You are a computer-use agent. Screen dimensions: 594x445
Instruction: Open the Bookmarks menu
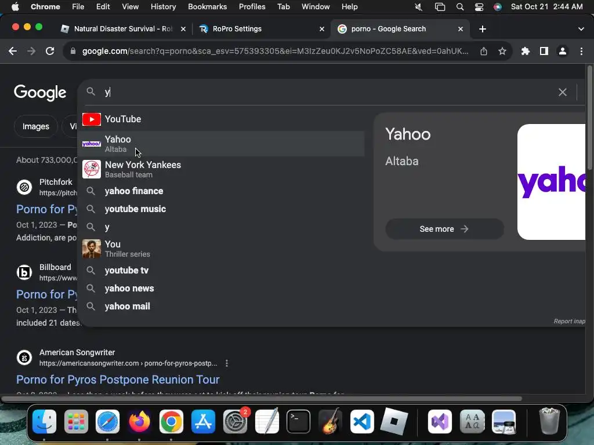coord(207,7)
